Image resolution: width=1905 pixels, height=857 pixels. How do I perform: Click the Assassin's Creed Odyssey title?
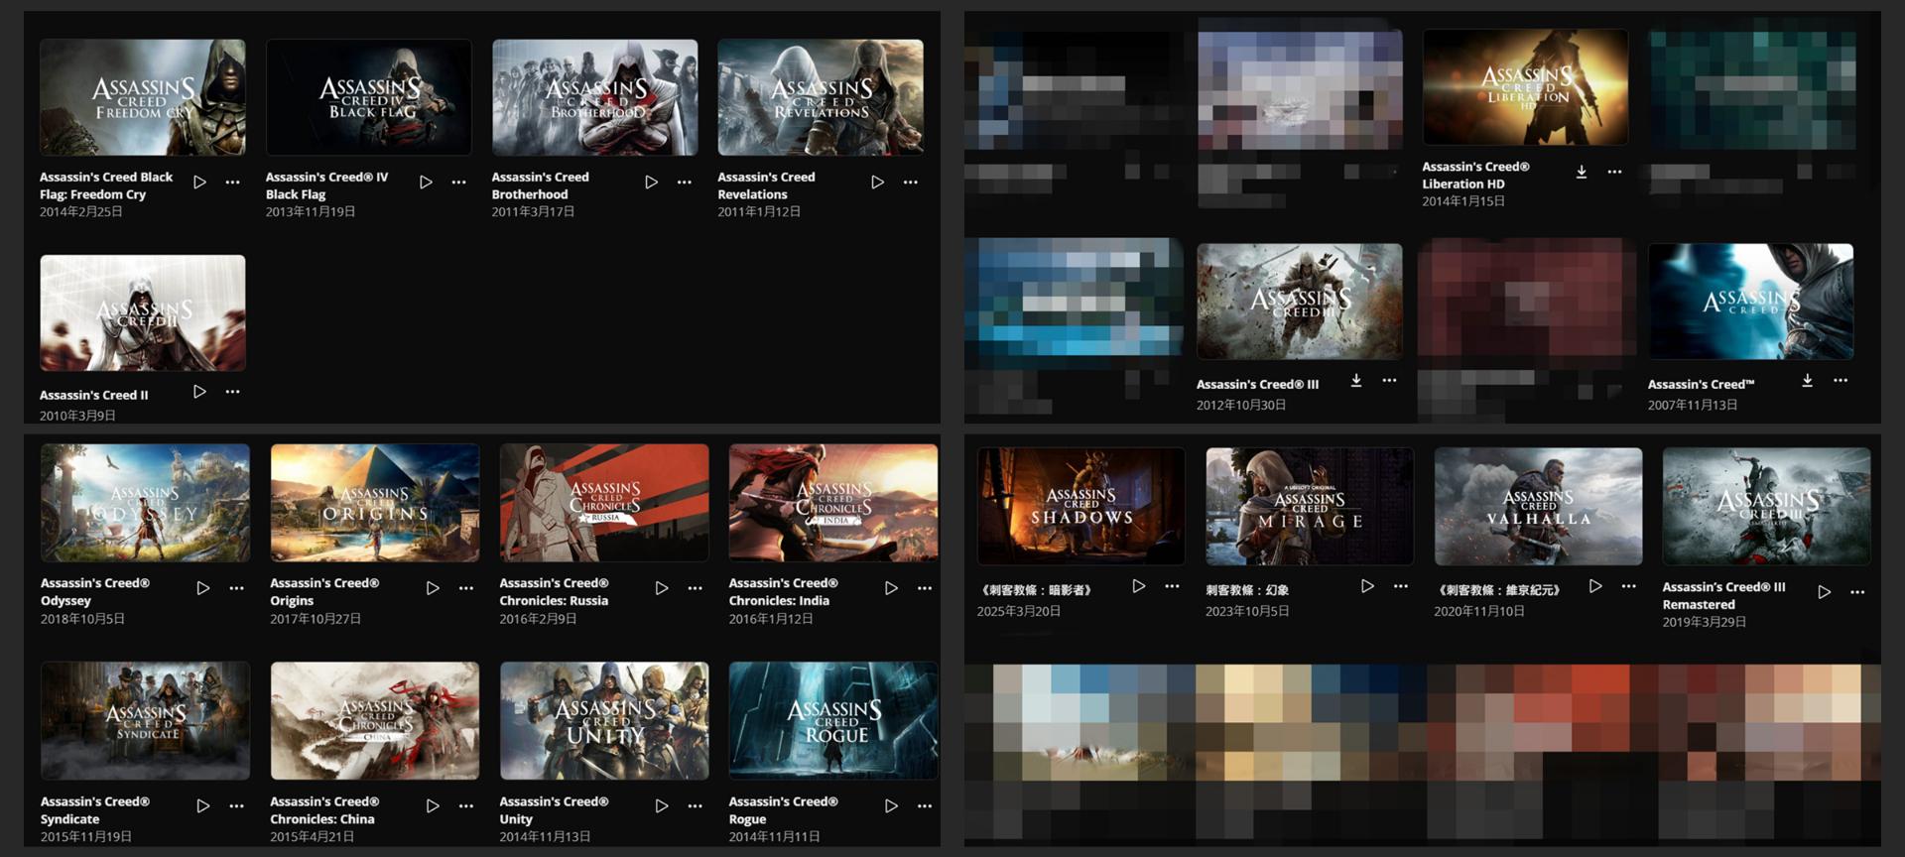(x=95, y=592)
